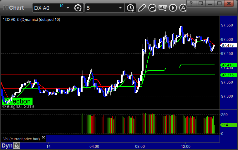Click the 97.300 price axis label

[x=227, y=96]
